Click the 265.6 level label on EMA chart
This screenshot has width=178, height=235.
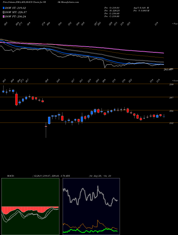[168, 69]
